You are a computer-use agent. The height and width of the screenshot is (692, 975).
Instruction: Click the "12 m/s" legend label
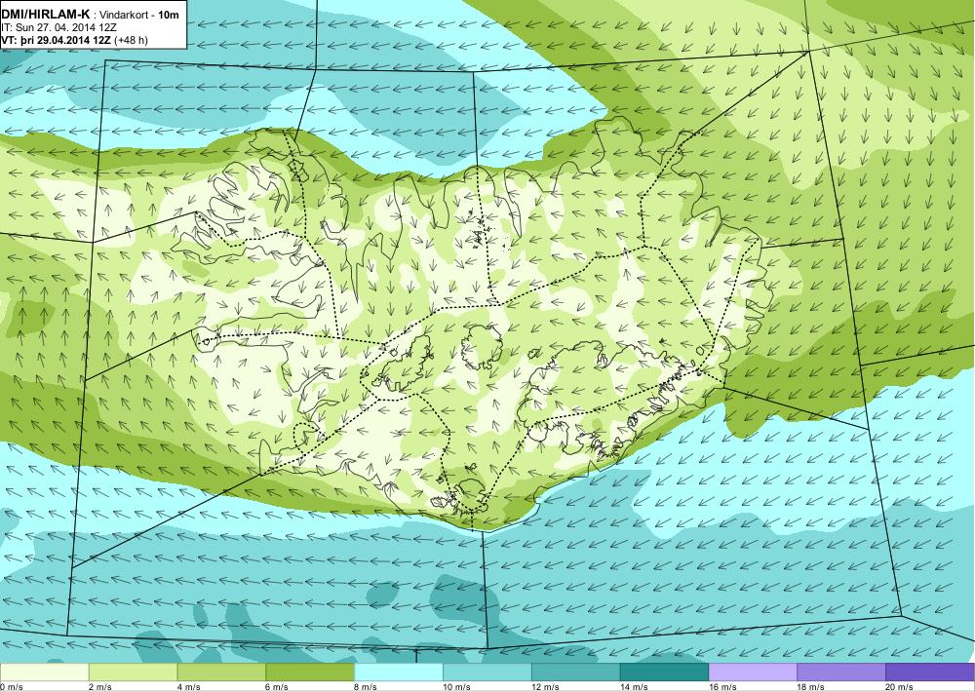pyautogui.click(x=545, y=687)
